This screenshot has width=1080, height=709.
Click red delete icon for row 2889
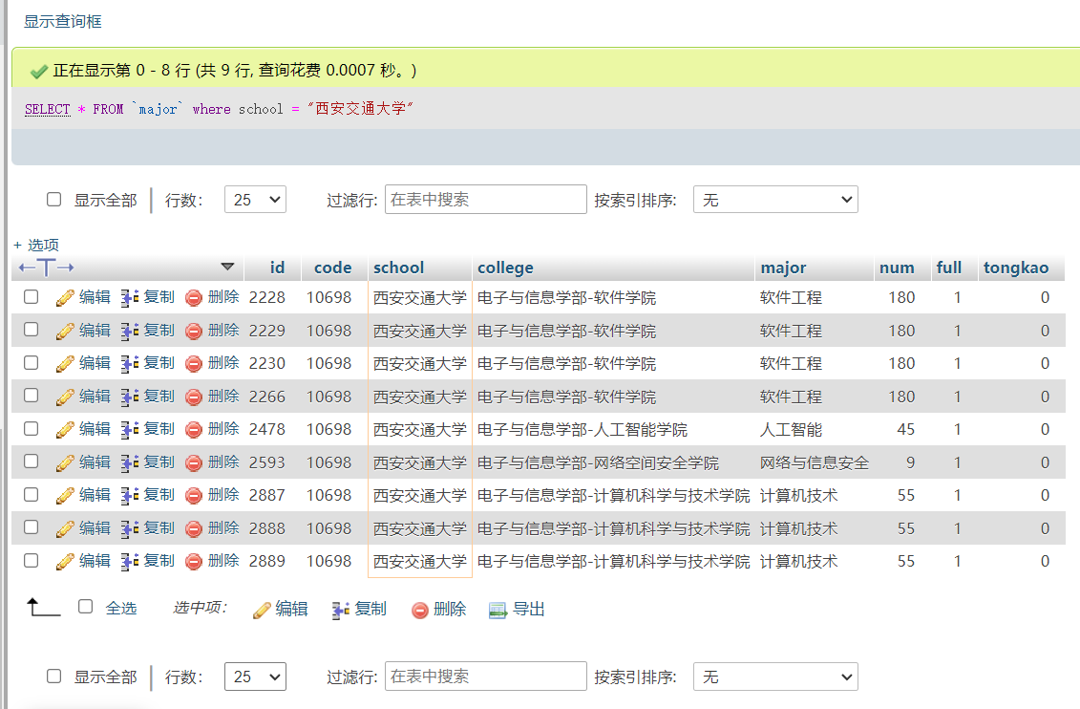[x=194, y=562]
